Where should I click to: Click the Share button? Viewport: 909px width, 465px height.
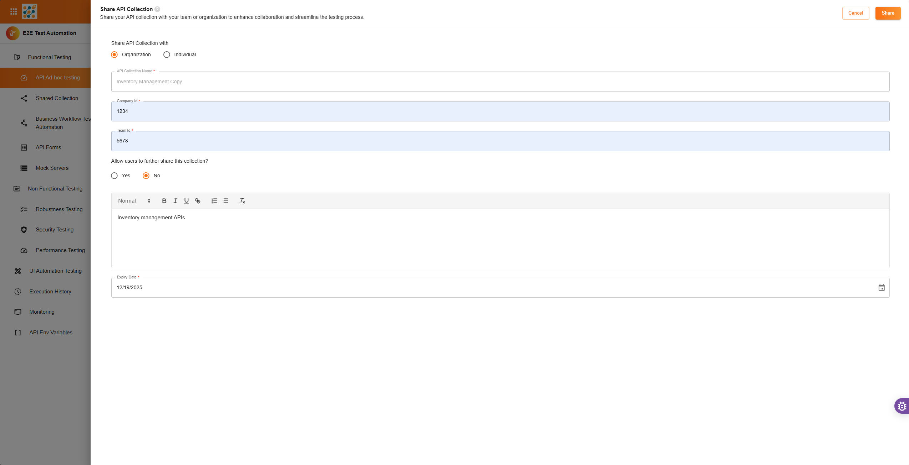[888, 13]
